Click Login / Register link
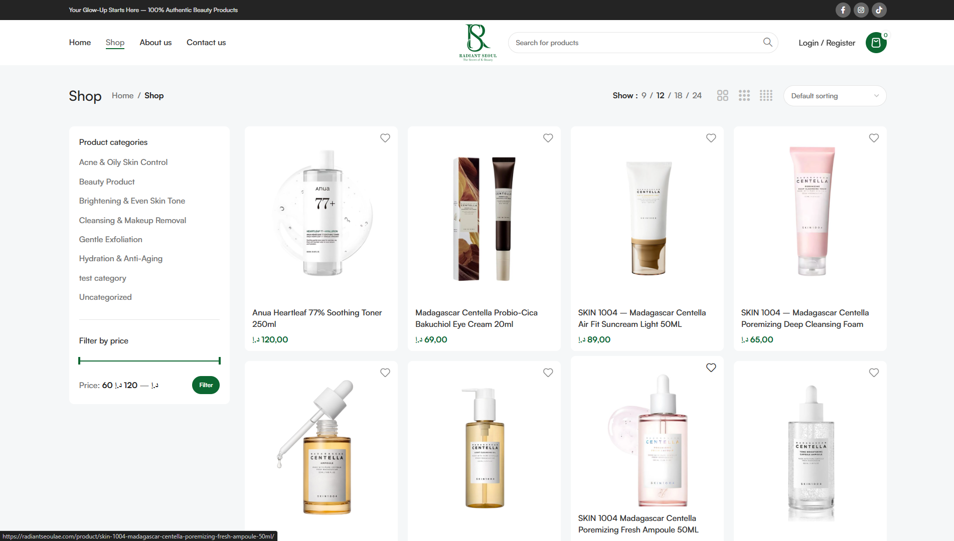The height and width of the screenshot is (541, 954). click(x=827, y=43)
